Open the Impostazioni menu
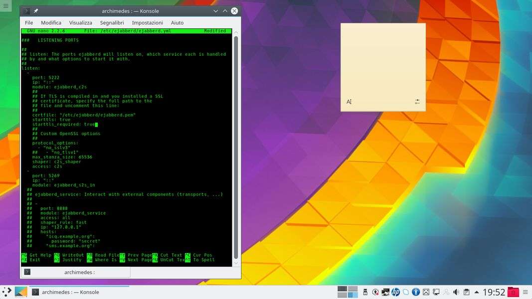Viewport: 532px width, 299px height. [147, 23]
